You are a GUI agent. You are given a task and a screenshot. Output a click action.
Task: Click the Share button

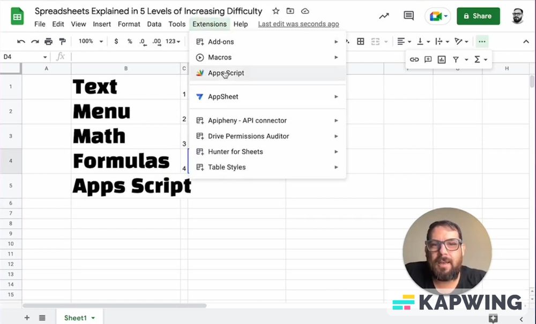click(x=478, y=16)
